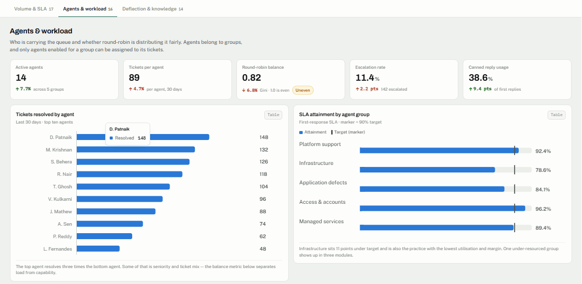Click the 96.2% value for Access & accounts
The height and width of the screenshot is (284, 582).
(x=543, y=209)
